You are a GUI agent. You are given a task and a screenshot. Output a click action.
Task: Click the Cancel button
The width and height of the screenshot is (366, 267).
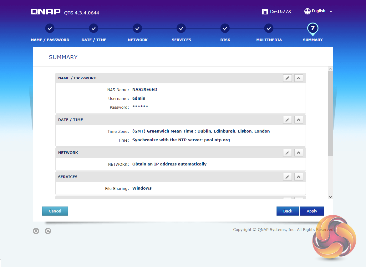pyautogui.click(x=55, y=211)
